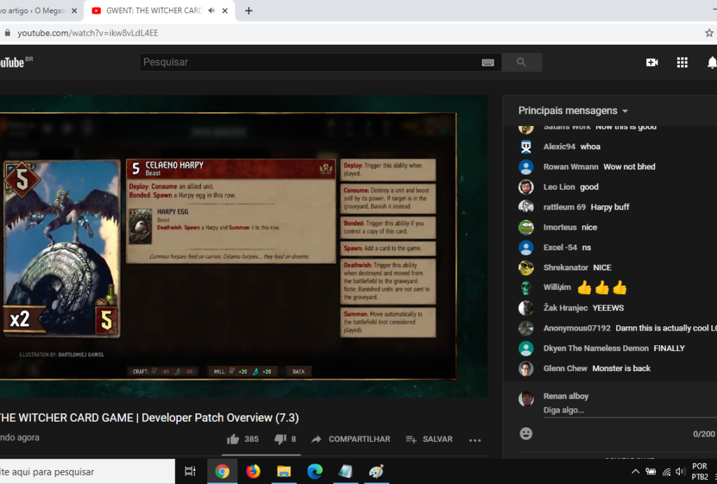Click Rowan Wmann's chat avatar

[x=526, y=167]
